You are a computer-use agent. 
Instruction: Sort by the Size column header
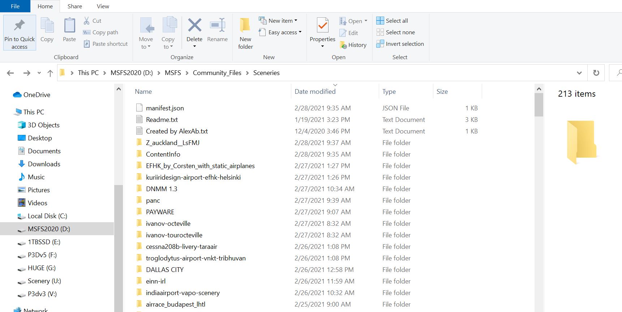(x=442, y=91)
